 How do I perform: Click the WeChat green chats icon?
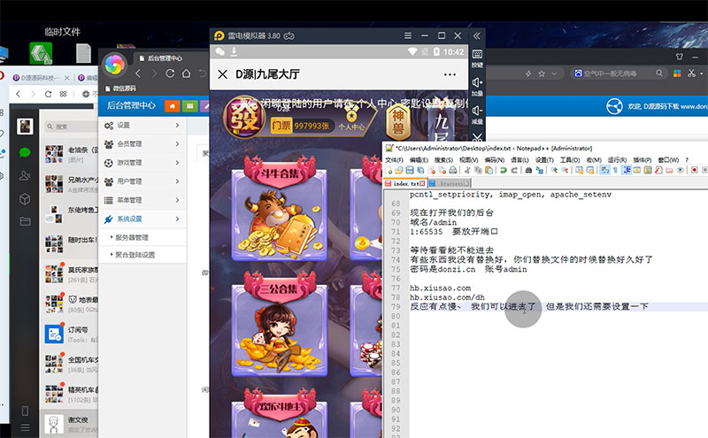(25, 152)
